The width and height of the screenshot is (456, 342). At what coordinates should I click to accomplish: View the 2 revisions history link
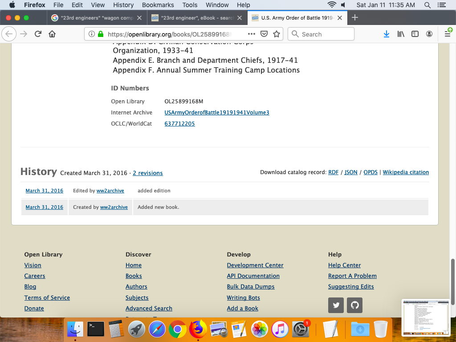tap(147, 173)
